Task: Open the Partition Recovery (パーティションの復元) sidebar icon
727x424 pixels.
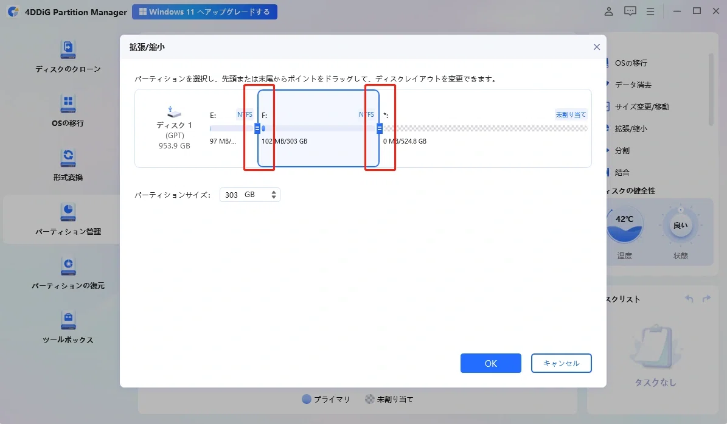Action: coord(68,266)
